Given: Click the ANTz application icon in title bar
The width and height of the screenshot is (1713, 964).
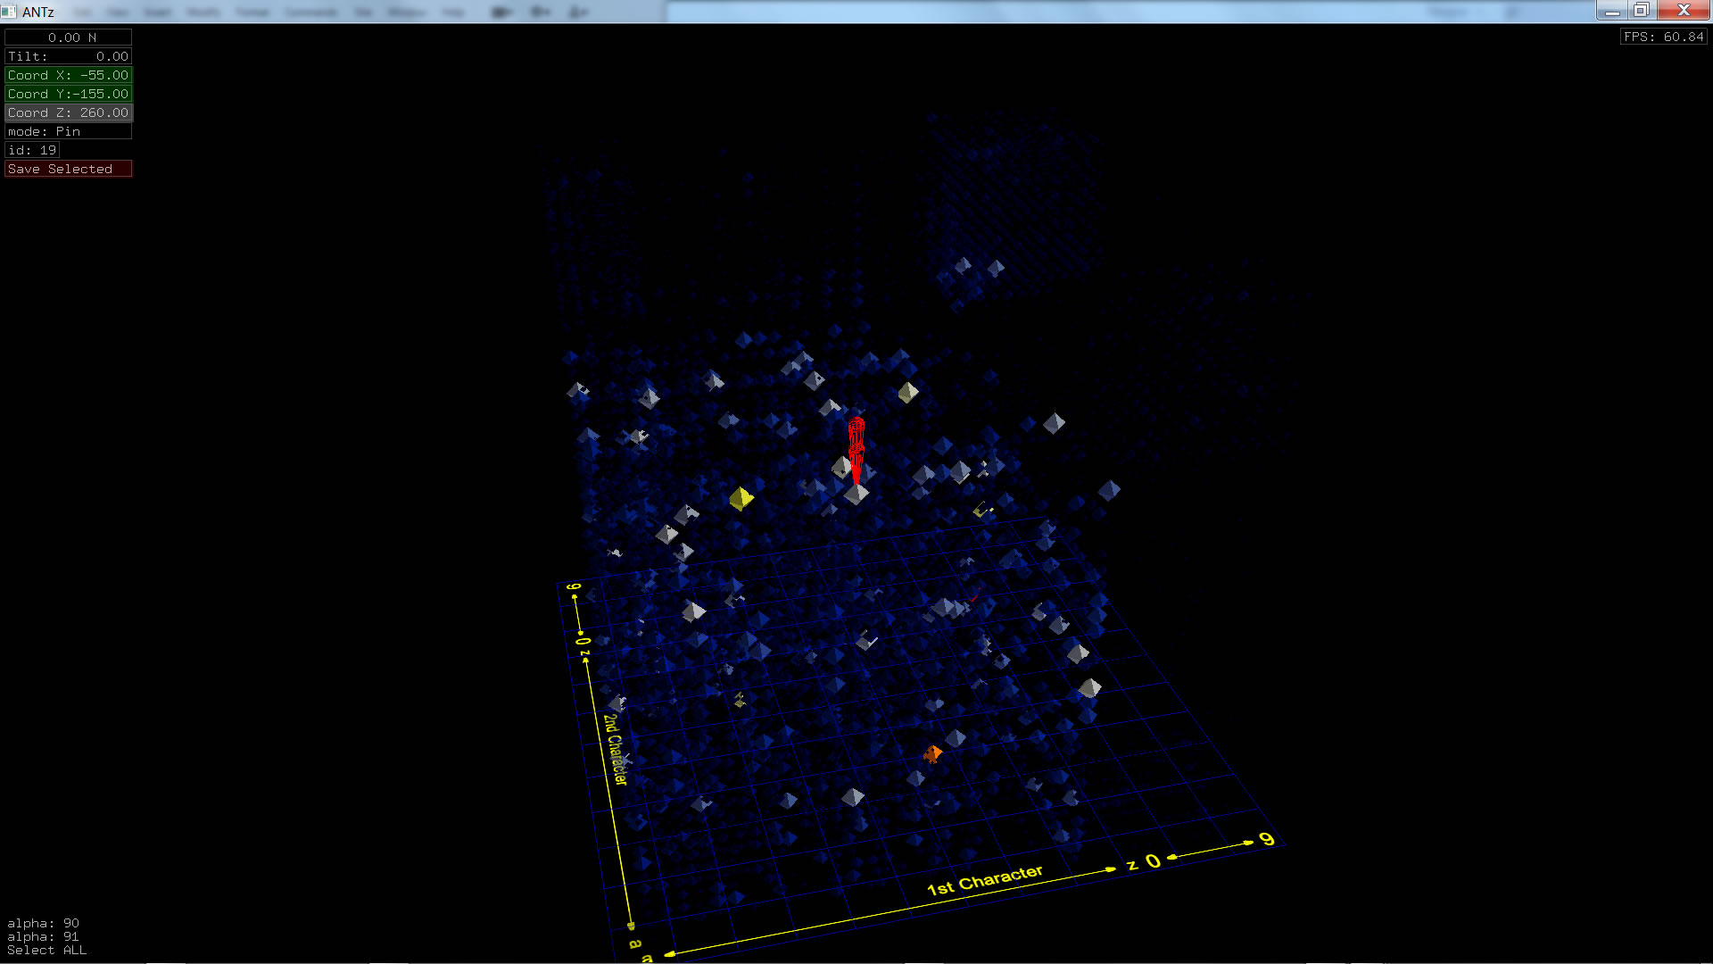Looking at the screenshot, I should coord(9,12).
